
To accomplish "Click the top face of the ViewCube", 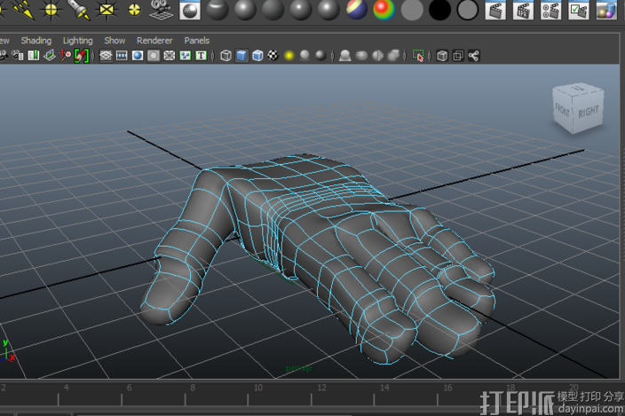I will pyautogui.click(x=578, y=89).
